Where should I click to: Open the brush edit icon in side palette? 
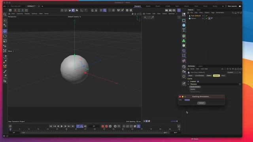(184, 83)
